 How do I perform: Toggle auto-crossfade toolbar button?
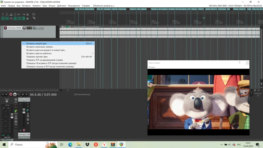3,18
